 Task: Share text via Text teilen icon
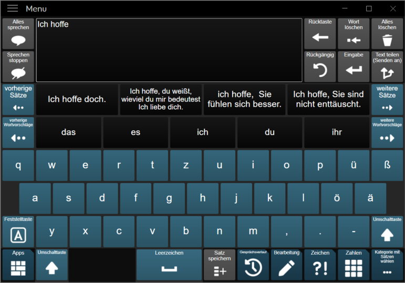click(x=387, y=67)
